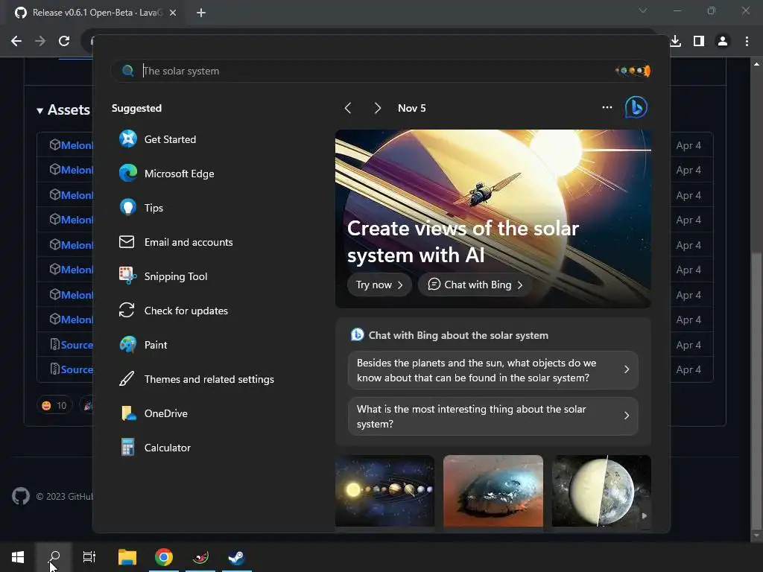Image resolution: width=763 pixels, height=572 pixels.
Task: Go to next day with right chevron
Action: (x=377, y=108)
